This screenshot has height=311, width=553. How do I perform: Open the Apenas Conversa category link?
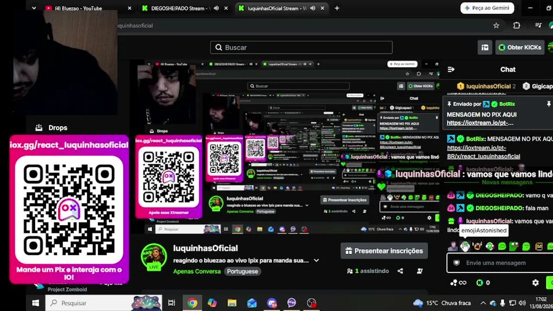pos(197,271)
